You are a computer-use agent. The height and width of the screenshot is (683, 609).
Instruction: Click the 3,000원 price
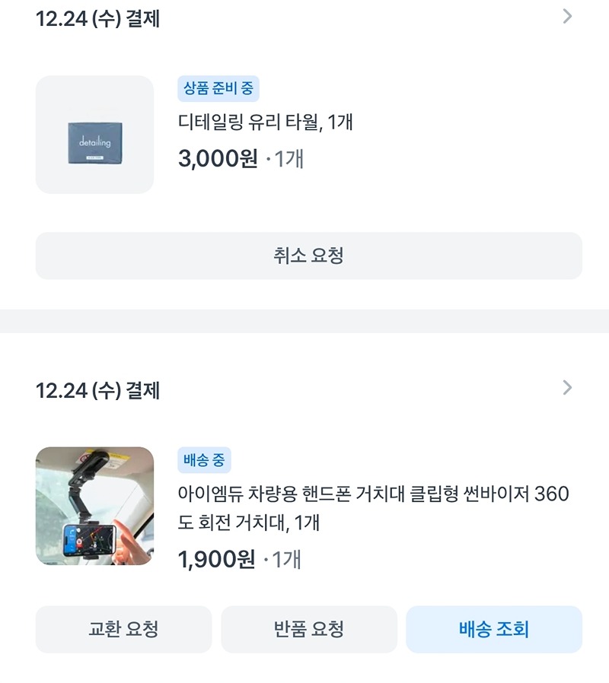tap(218, 158)
